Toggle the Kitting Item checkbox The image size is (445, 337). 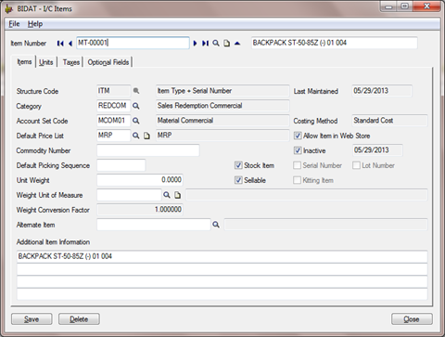[x=297, y=180]
